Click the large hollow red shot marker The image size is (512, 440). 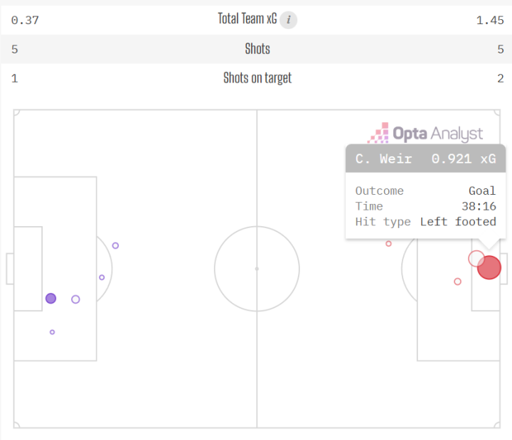(476, 258)
